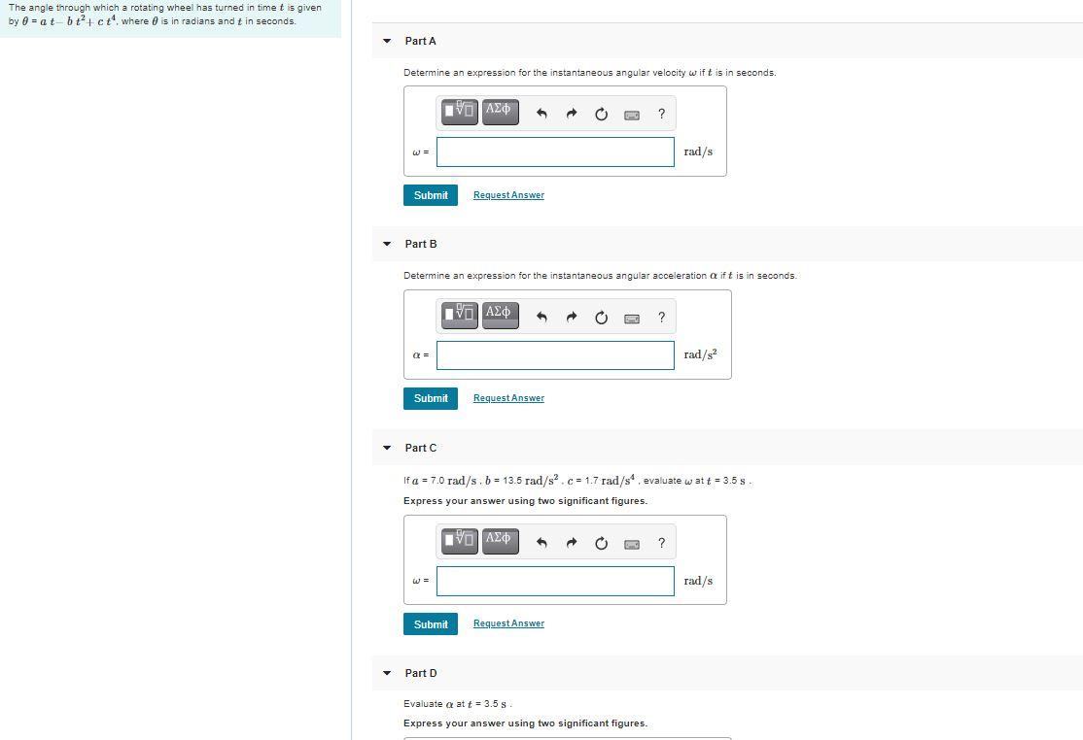Show keyboard shortcuts in Part A toolbar
The width and height of the screenshot is (1083, 740).
[x=631, y=115]
